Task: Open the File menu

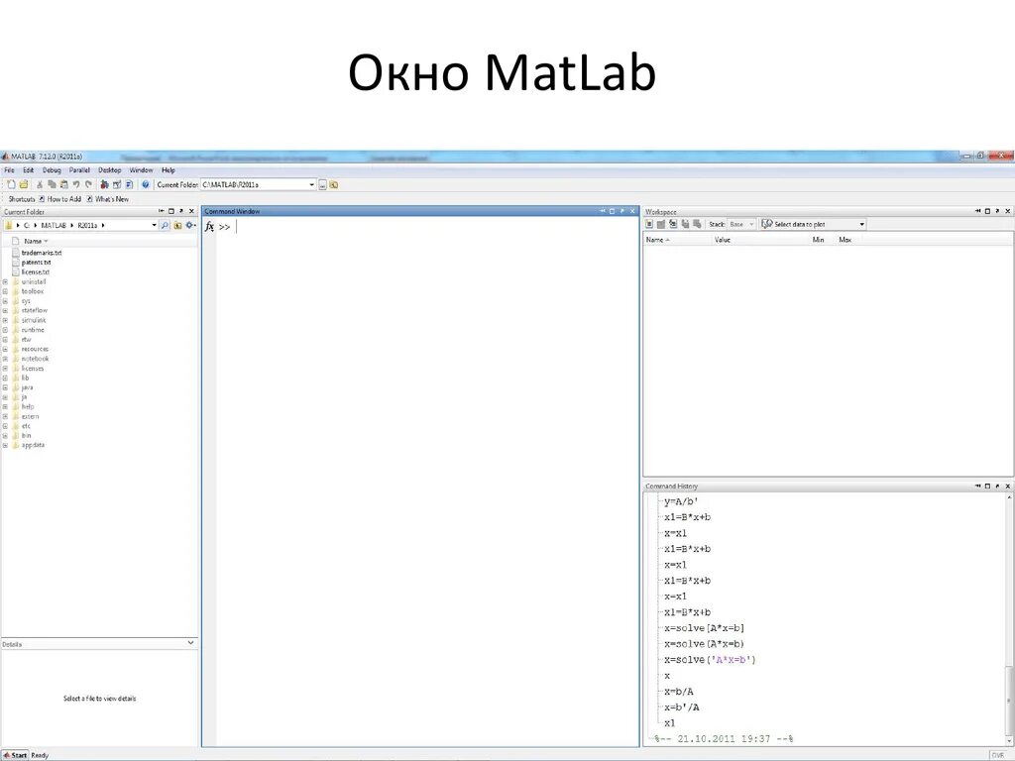Action: pyautogui.click(x=9, y=170)
